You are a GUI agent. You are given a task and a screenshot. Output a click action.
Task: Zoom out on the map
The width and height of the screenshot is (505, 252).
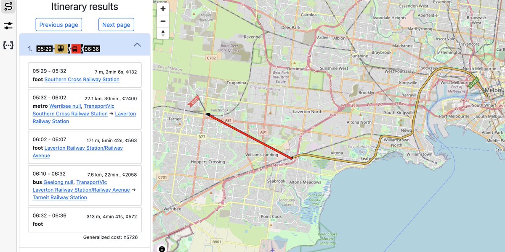coord(163,21)
